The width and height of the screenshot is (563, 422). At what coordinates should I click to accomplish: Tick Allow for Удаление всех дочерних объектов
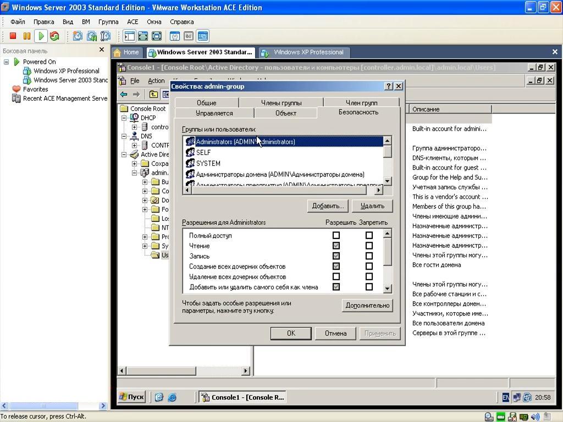336,276
